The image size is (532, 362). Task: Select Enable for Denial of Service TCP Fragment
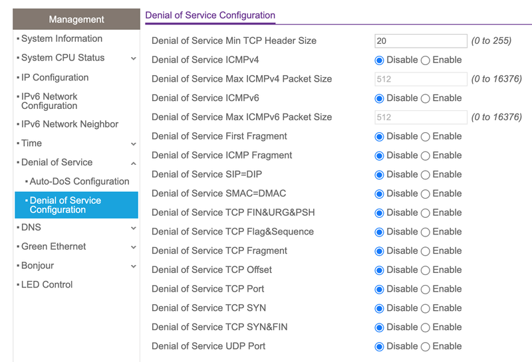[x=426, y=251]
